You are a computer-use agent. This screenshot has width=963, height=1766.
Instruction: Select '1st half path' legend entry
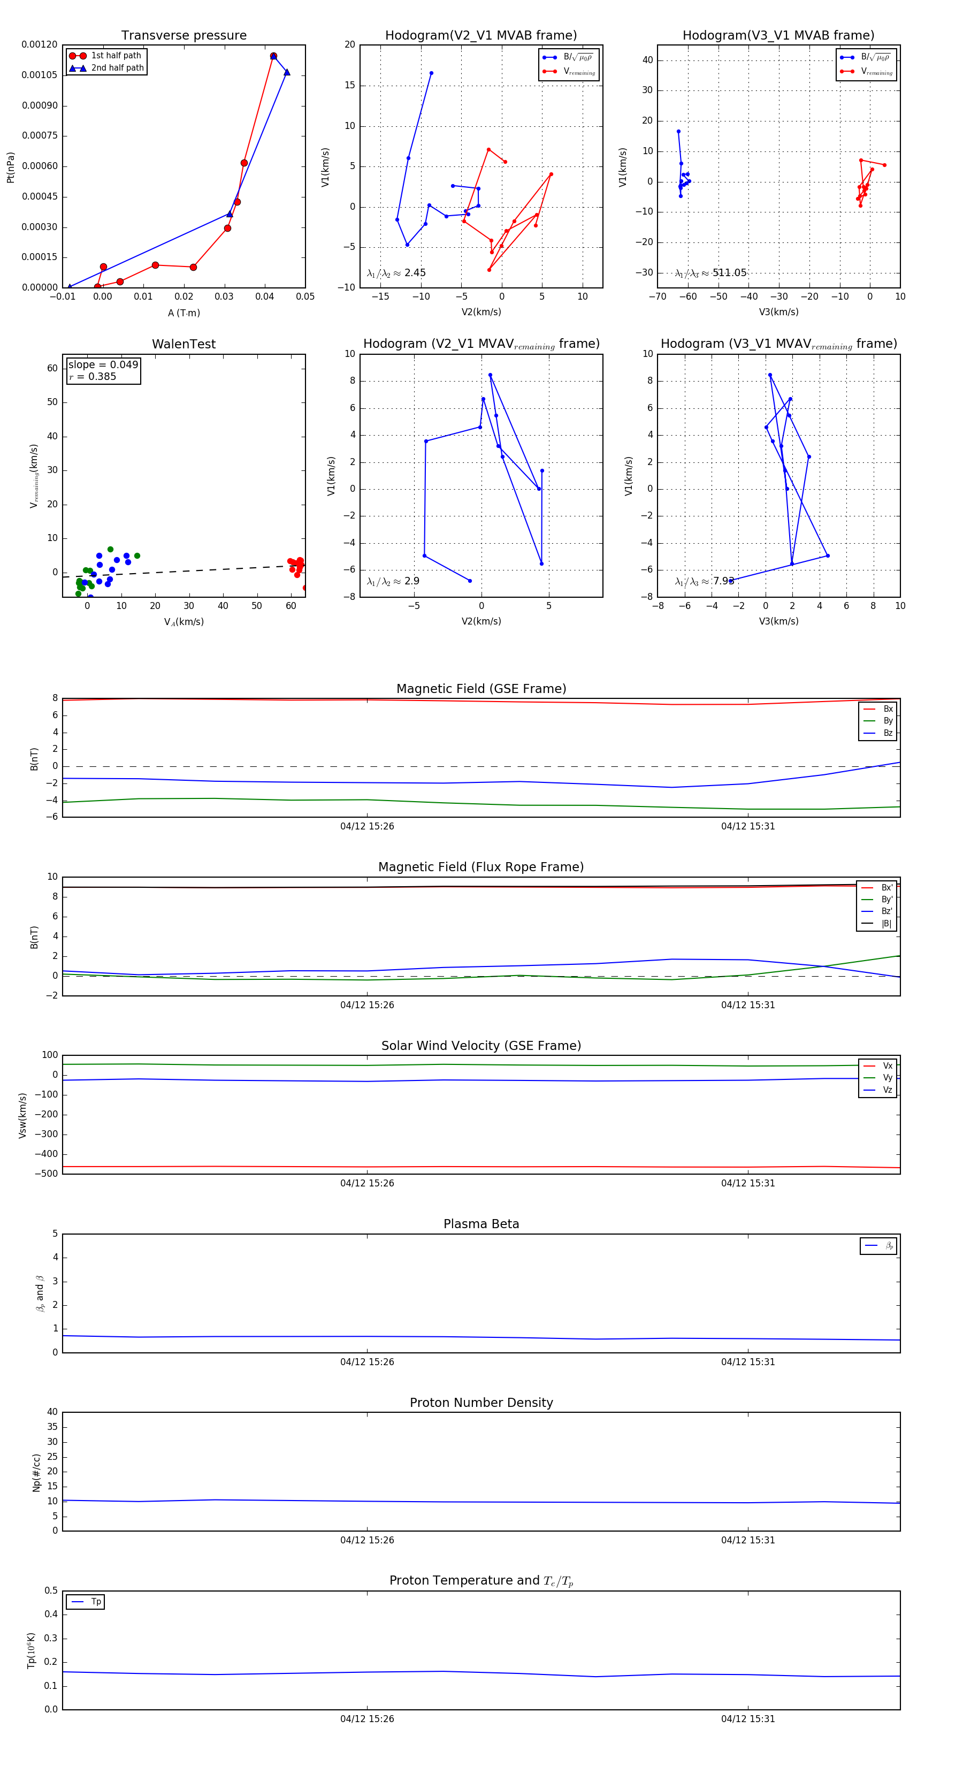106,56
